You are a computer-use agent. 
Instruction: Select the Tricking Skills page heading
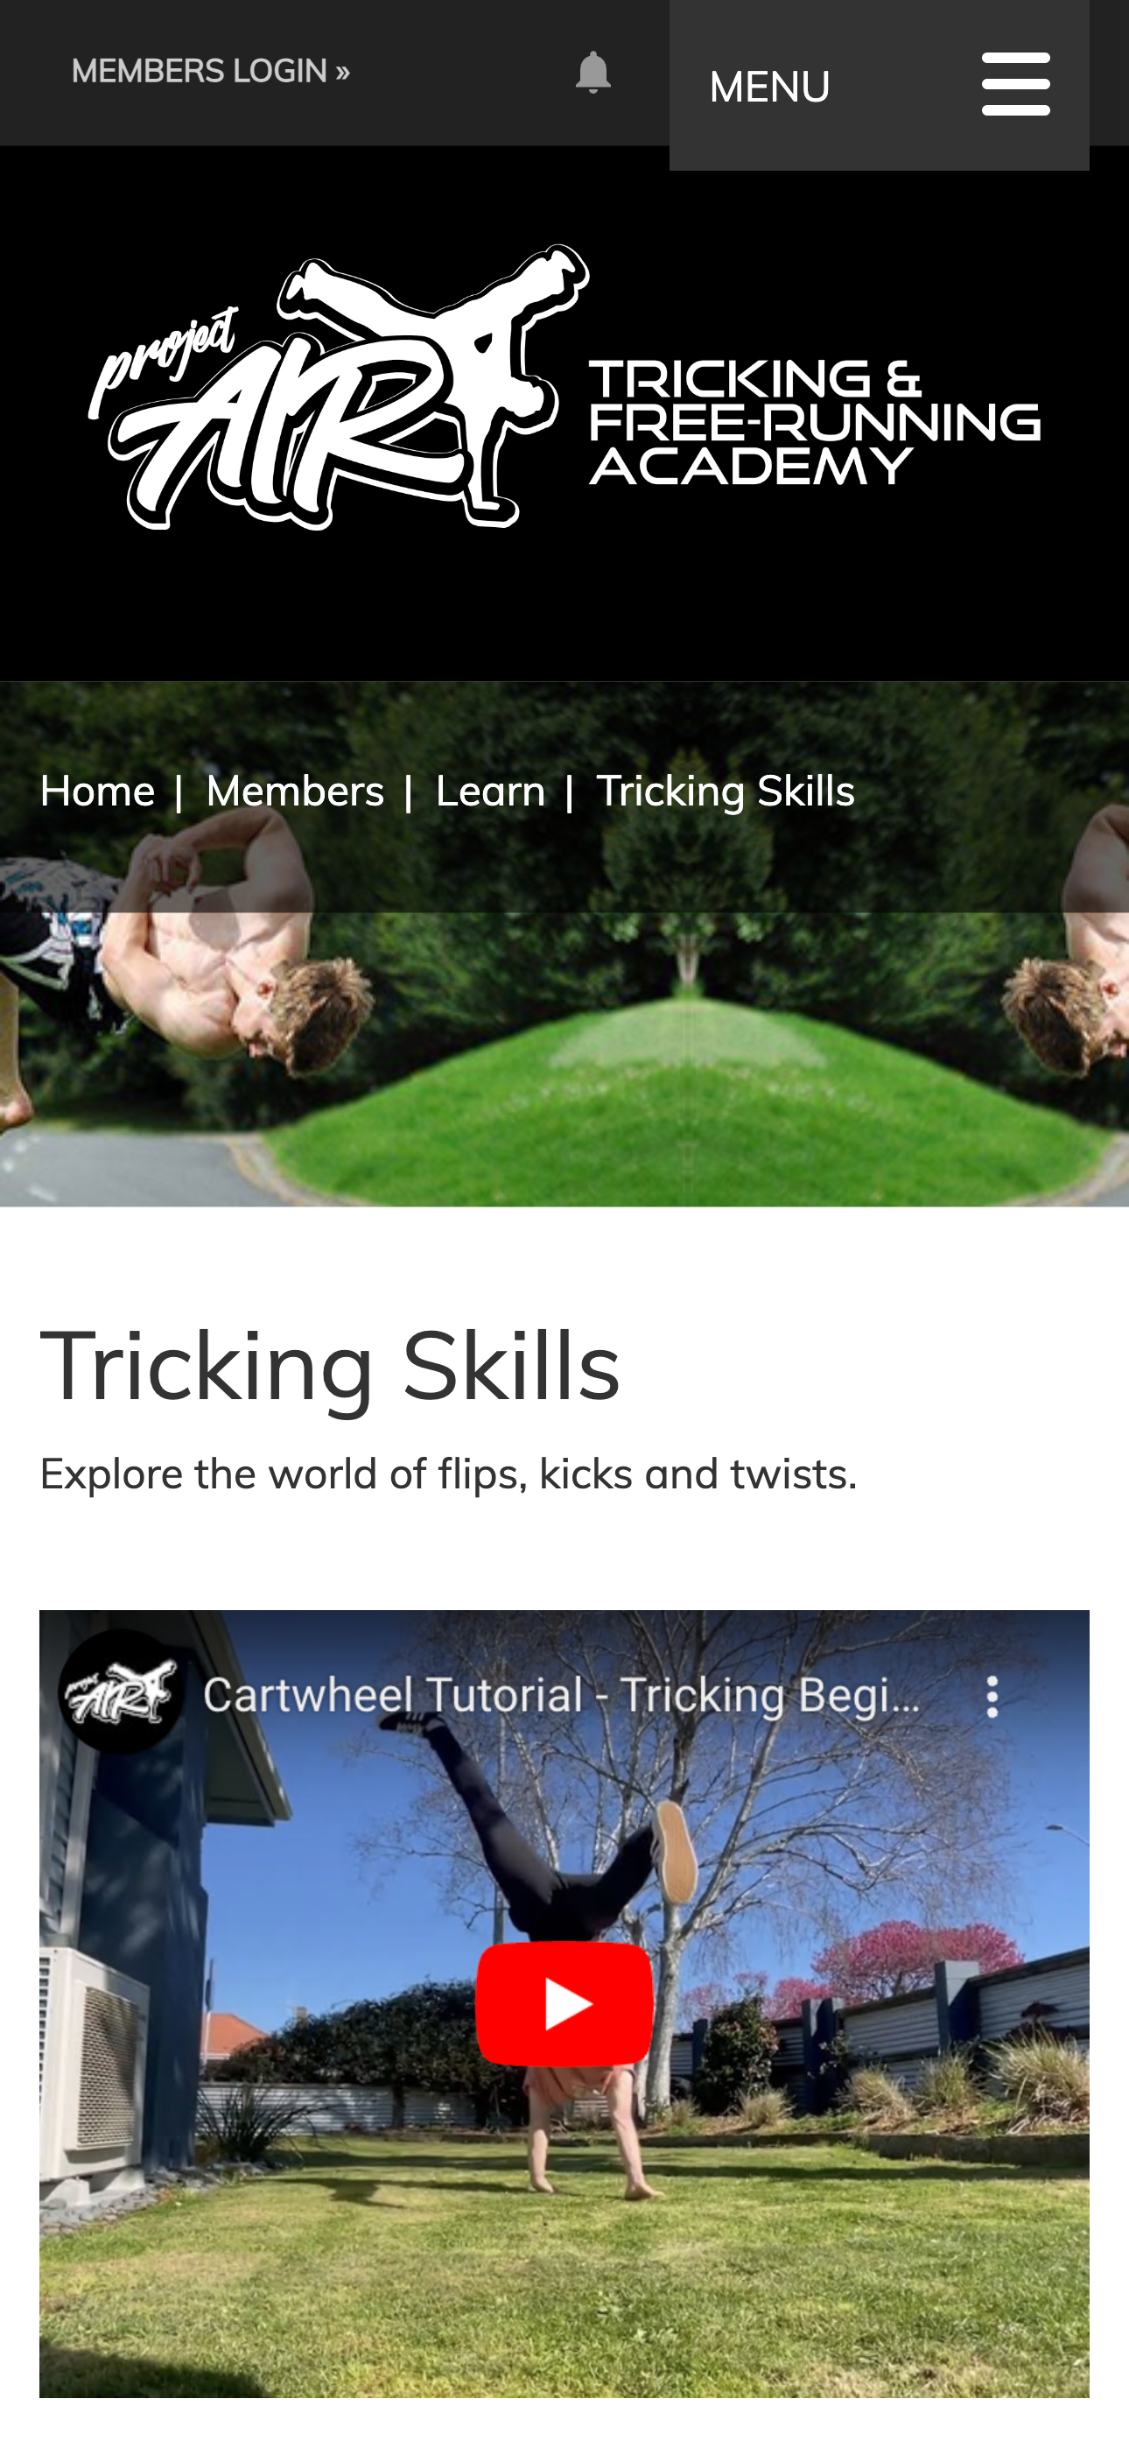[330, 1366]
